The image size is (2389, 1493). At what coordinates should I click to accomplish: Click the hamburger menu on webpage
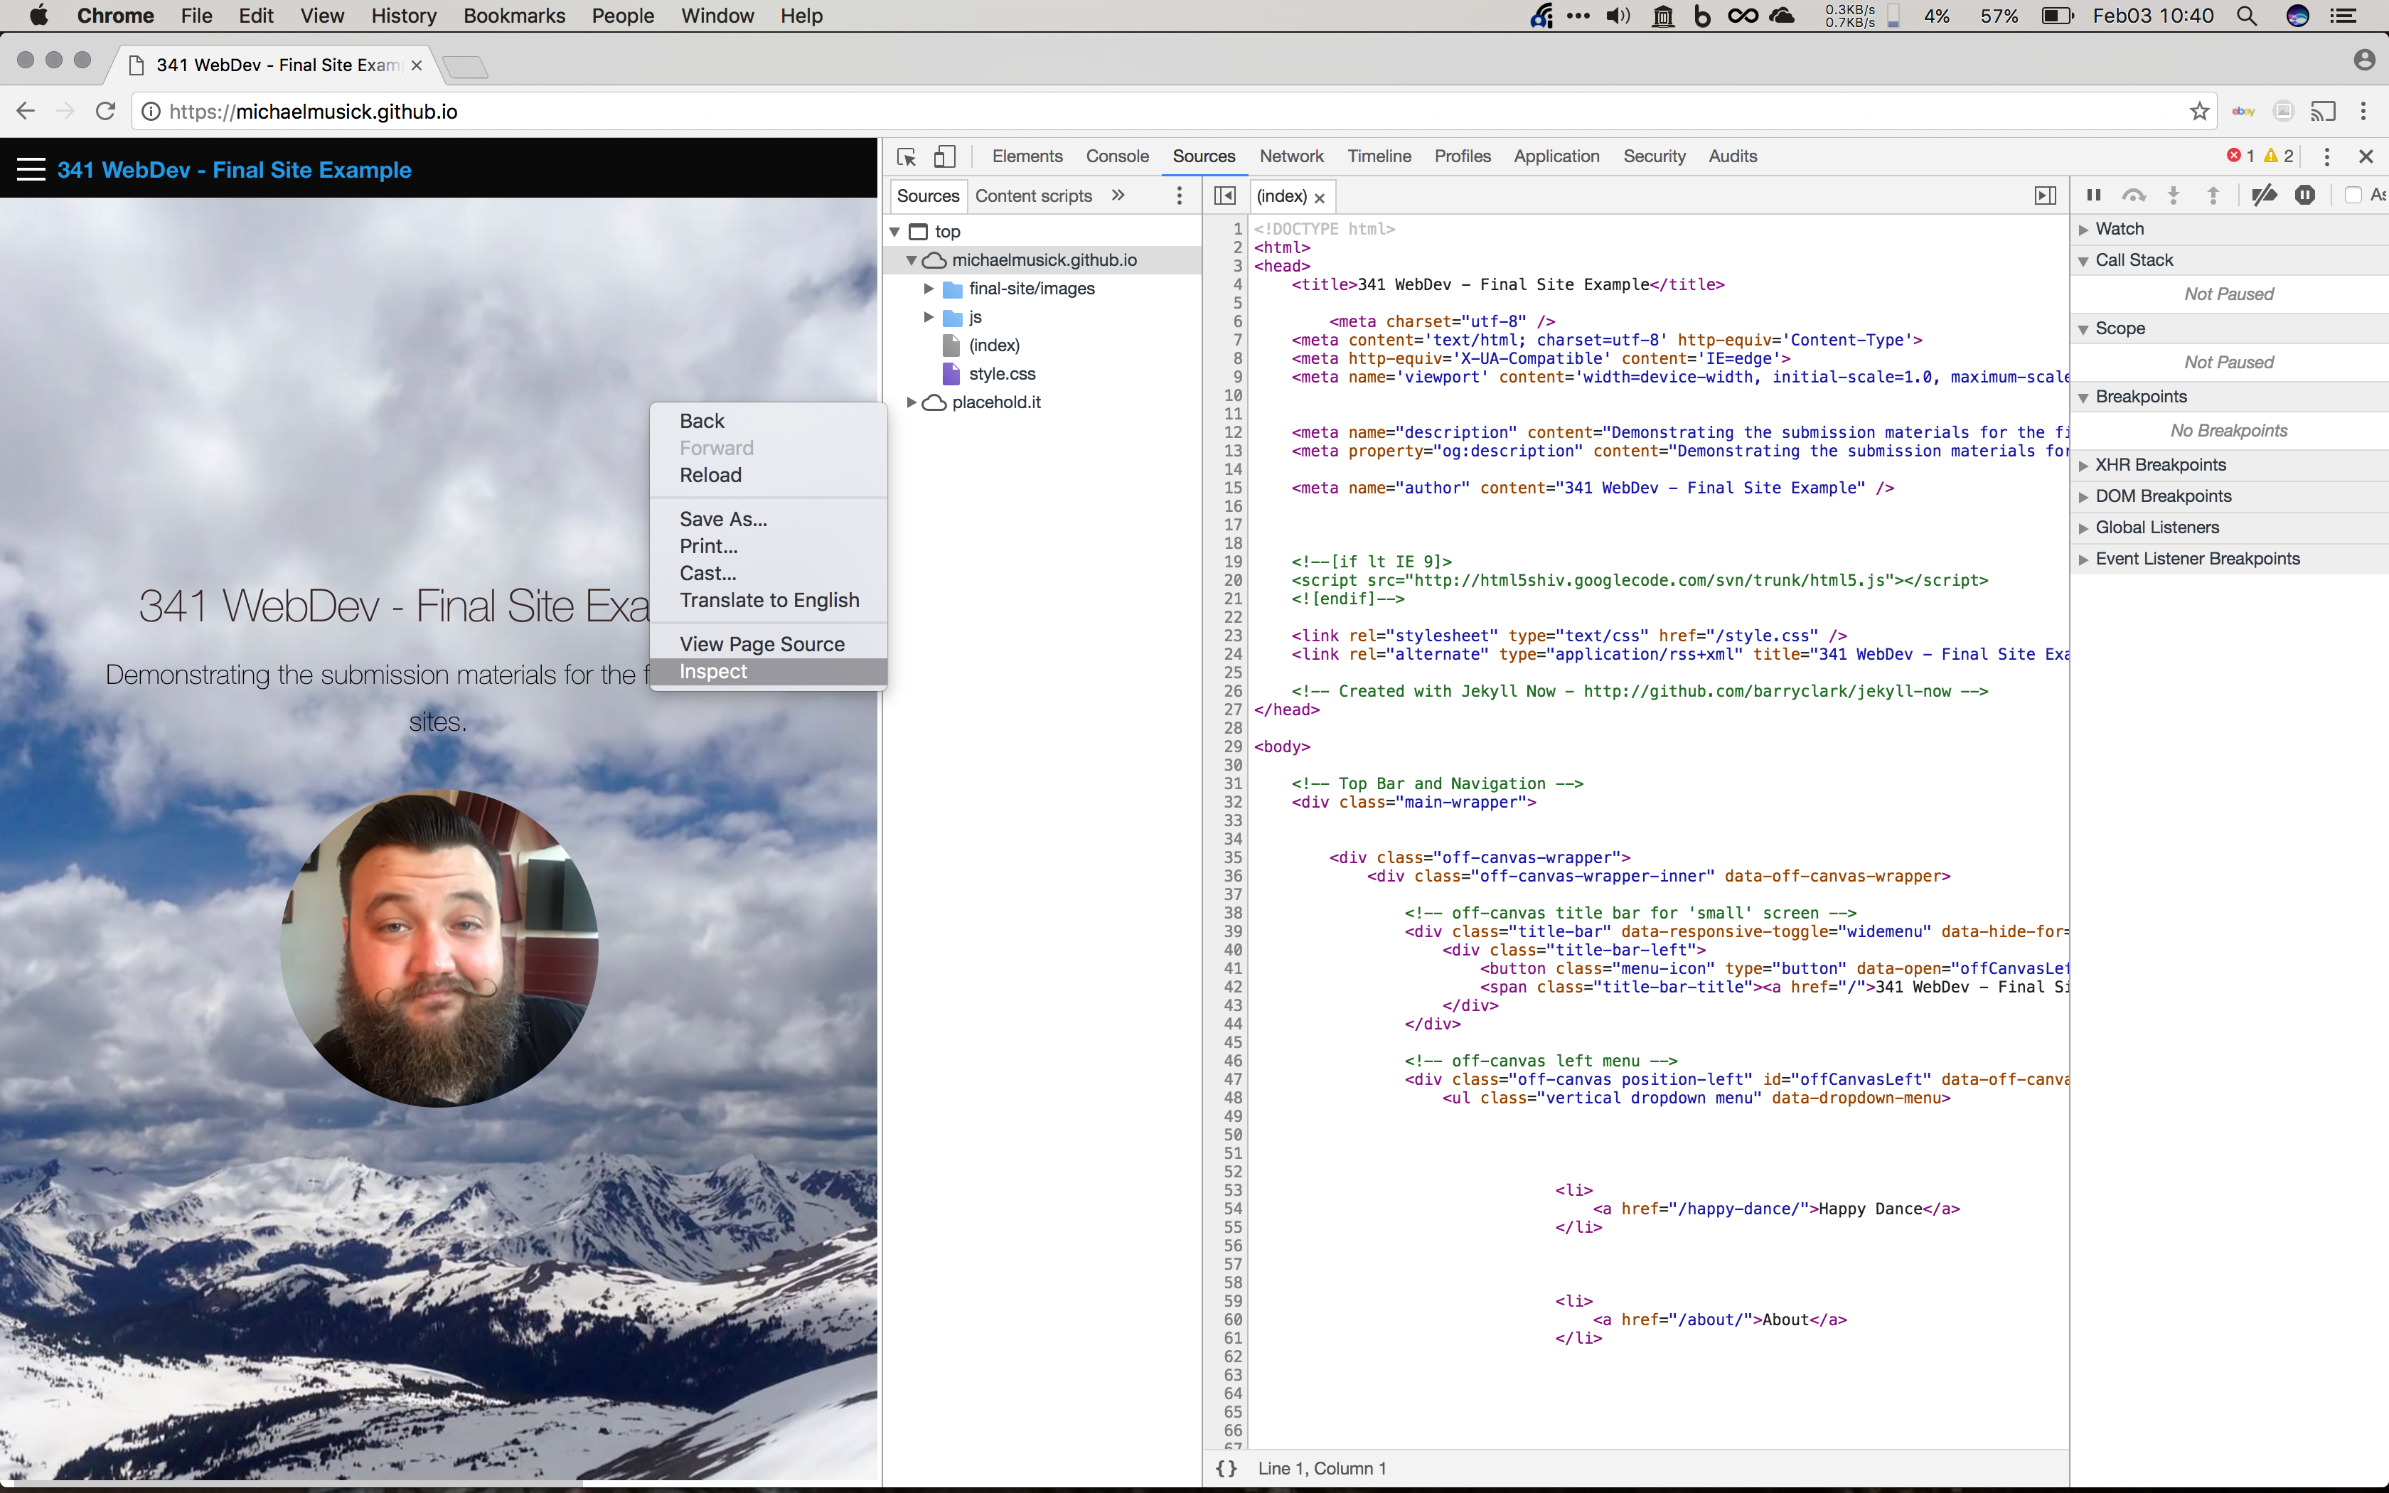31,170
